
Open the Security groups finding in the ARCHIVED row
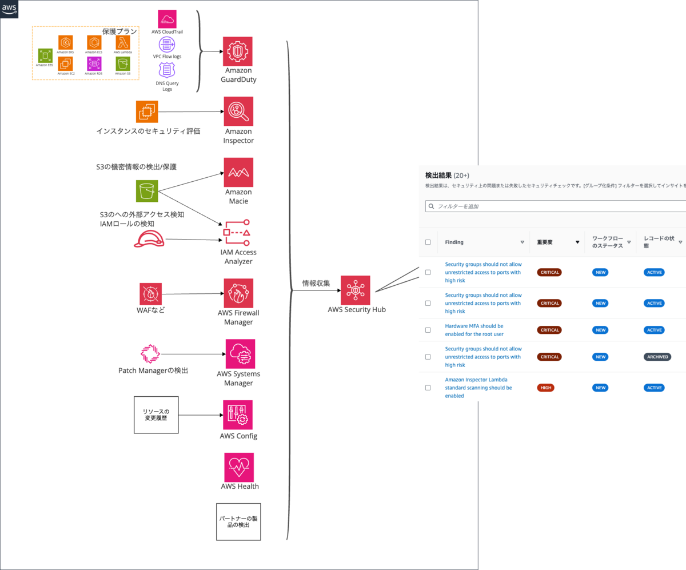[483, 357]
